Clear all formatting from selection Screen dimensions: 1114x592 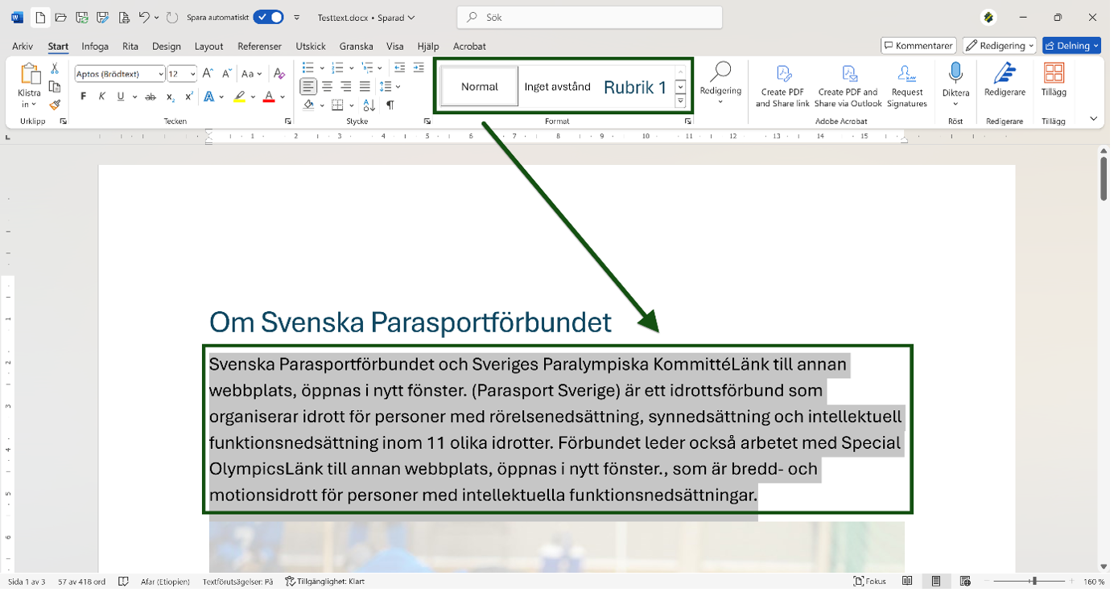point(279,74)
